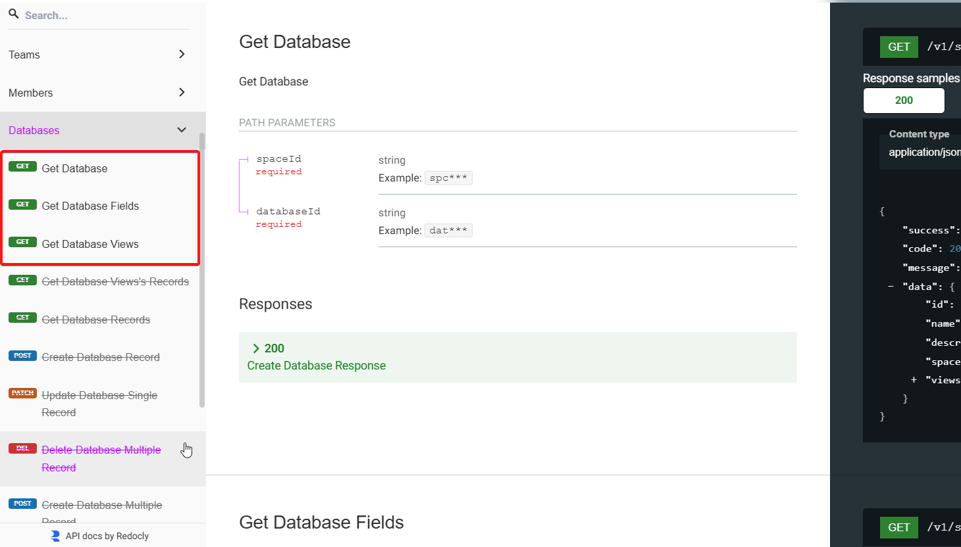Expand the Teams section chevron
Viewport: 961px width, 547px height.
click(182, 54)
